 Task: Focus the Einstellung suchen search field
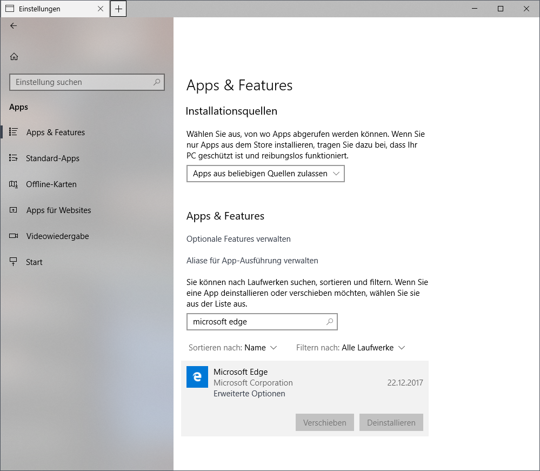pos(87,82)
